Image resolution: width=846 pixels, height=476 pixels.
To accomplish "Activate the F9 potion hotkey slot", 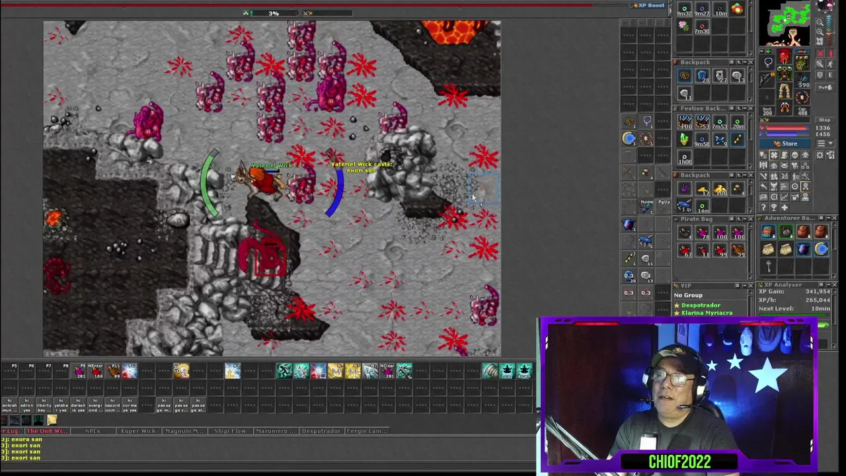I will tap(79, 371).
